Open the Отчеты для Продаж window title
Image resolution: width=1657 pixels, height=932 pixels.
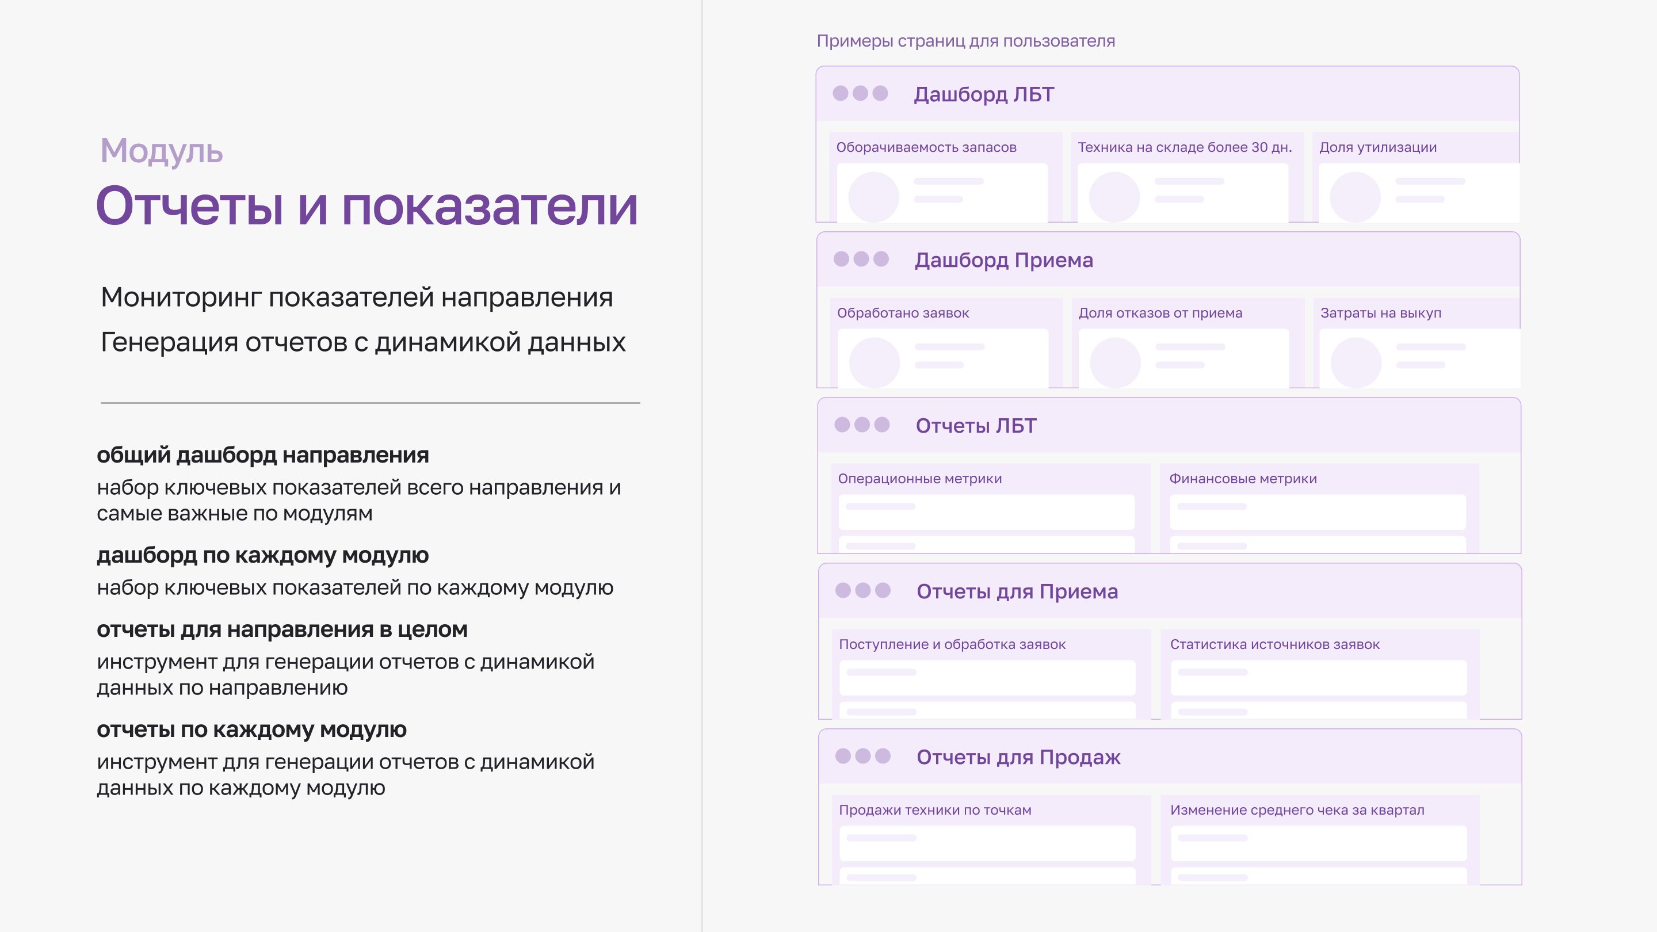click(x=1018, y=757)
